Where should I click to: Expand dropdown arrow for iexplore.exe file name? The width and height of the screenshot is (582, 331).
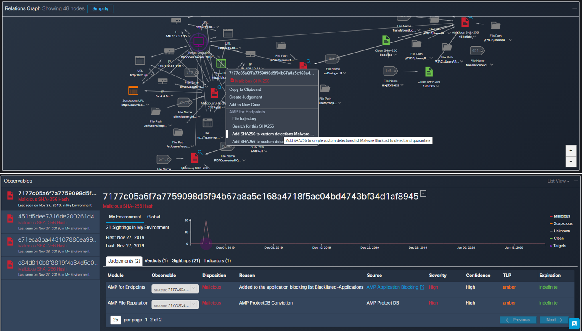click(402, 85)
